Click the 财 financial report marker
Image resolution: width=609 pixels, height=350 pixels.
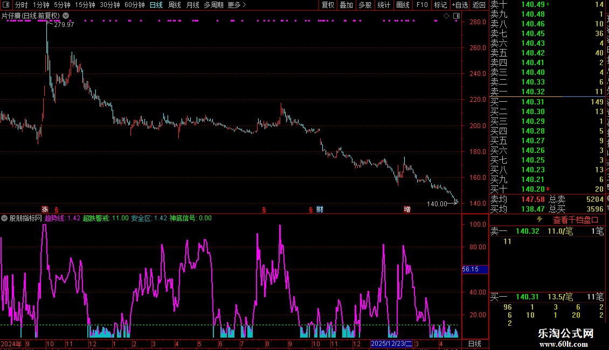coord(320,209)
